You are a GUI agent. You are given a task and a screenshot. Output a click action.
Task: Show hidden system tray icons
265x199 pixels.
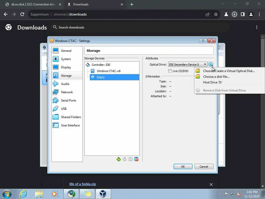pos(220,194)
